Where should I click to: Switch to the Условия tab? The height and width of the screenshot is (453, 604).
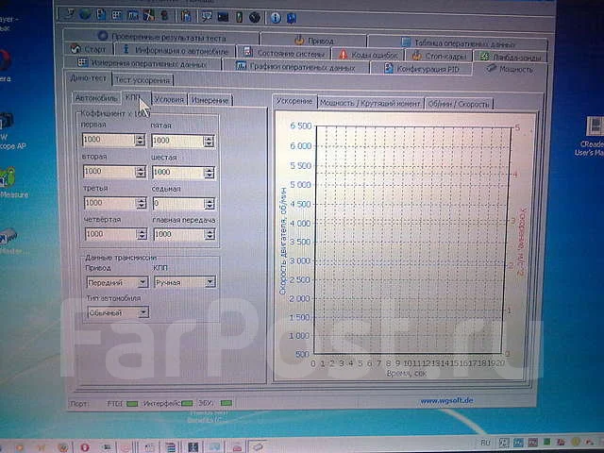point(169,99)
